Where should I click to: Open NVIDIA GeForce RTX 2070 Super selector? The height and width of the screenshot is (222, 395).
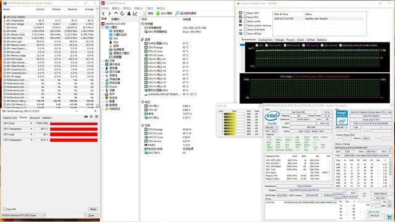(x=23, y=215)
